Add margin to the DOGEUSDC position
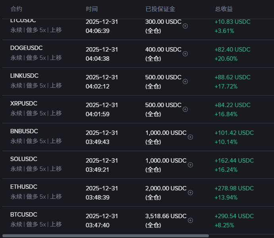The image size is (274, 238). point(185,54)
